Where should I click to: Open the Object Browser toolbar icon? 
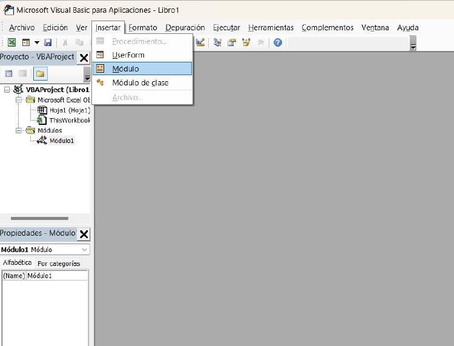click(246, 42)
